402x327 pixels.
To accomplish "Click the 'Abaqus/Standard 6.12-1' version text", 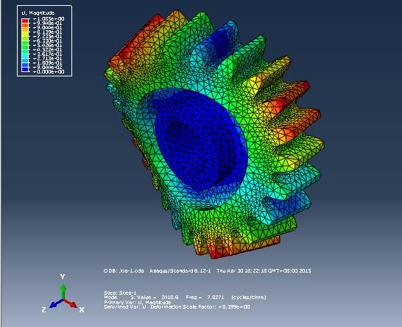I will pos(180,270).
